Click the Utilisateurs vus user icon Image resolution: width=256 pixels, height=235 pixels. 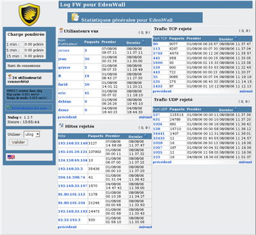click(x=61, y=30)
